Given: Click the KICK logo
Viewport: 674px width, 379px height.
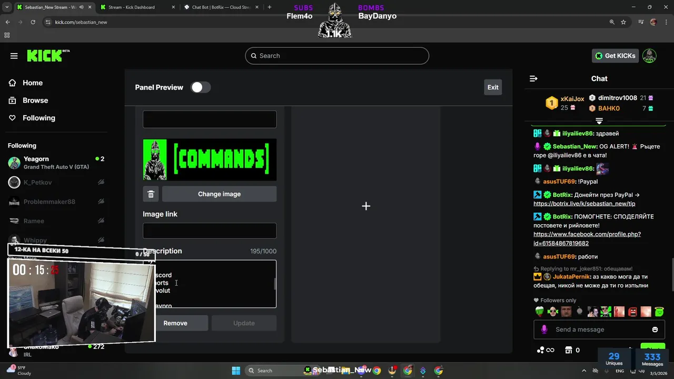Looking at the screenshot, I should pos(48,56).
